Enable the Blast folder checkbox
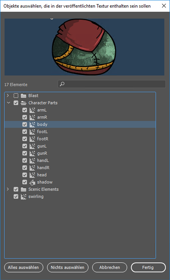The height and width of the screenshot is (280, 170). pos(16,96)
